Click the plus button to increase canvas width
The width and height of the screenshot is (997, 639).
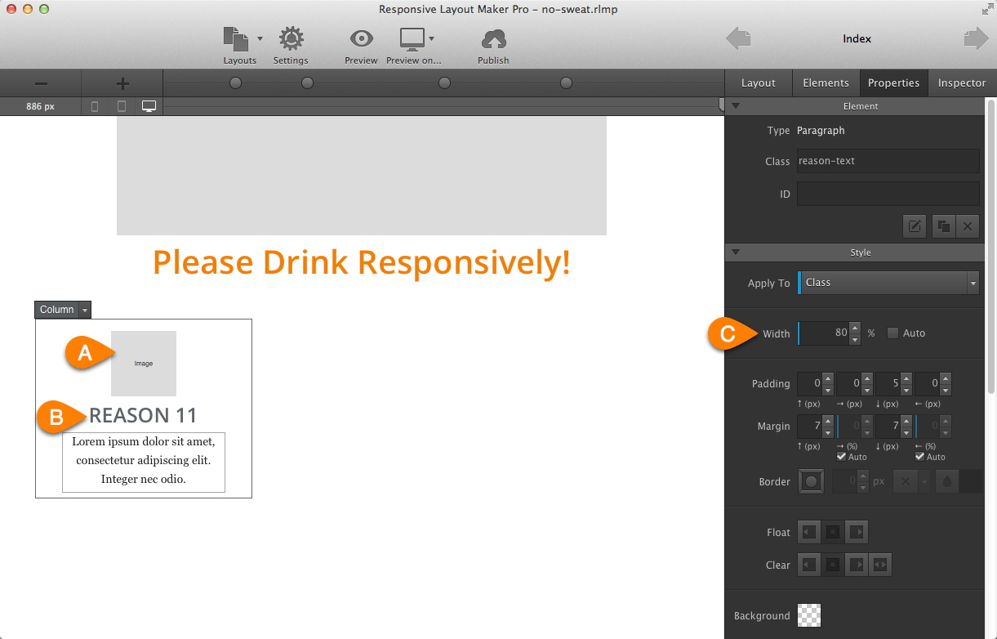122,83
